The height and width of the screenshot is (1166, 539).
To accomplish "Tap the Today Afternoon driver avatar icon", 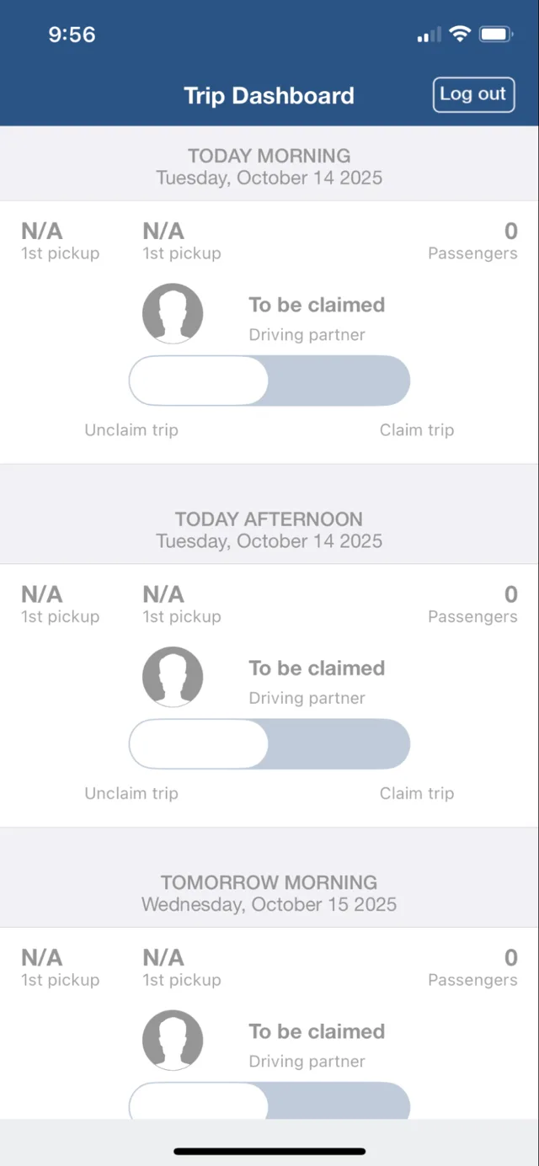I will (173, 677).
